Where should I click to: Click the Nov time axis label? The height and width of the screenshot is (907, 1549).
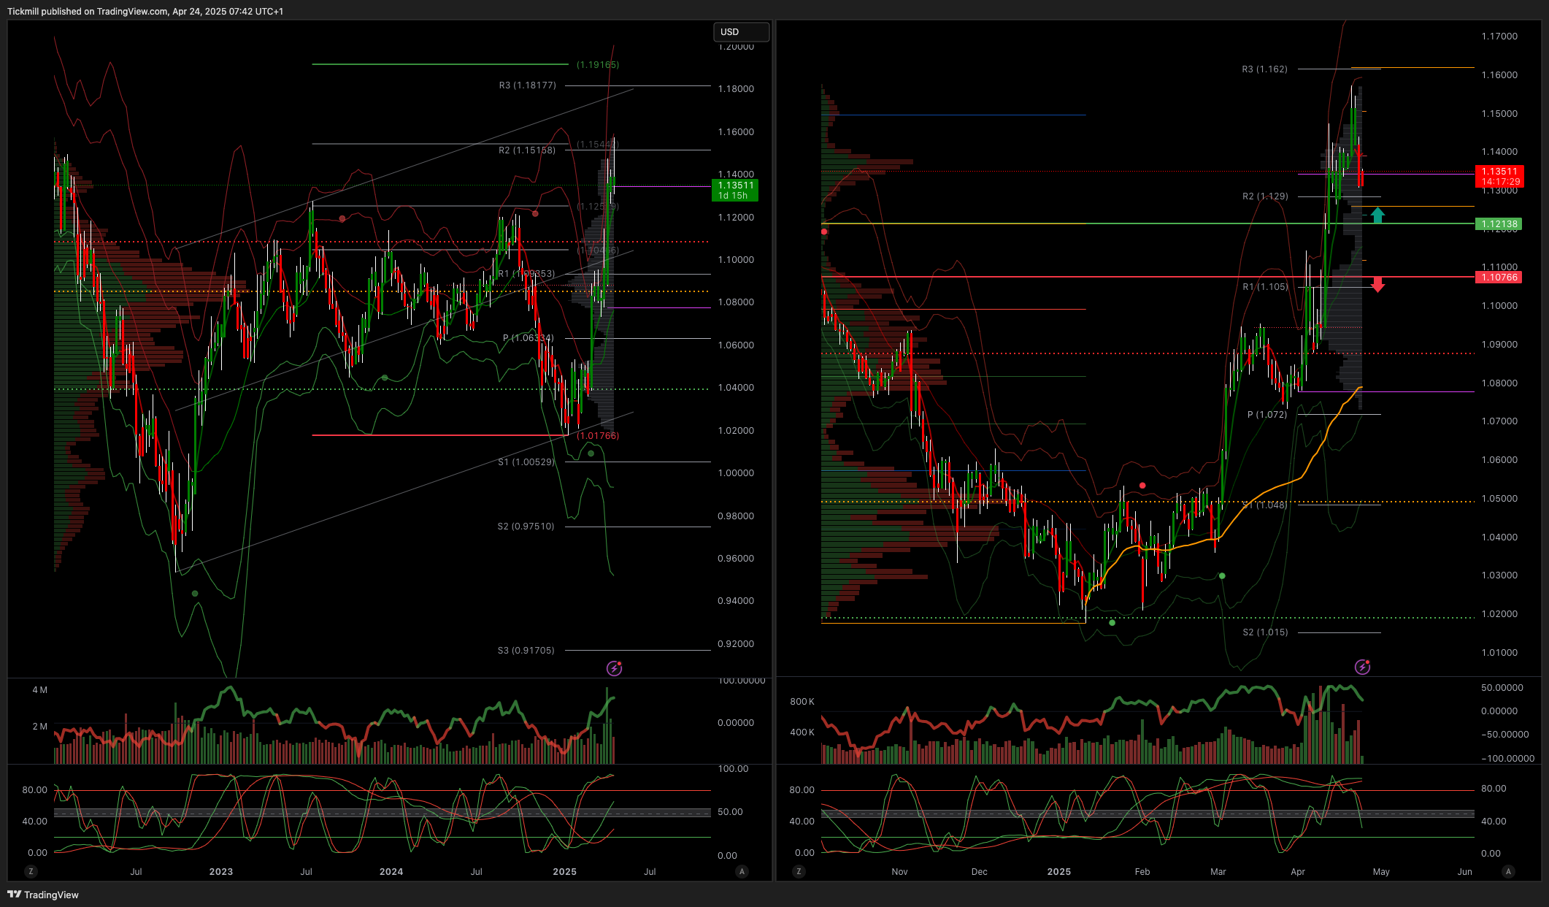(x=900, y=872)
